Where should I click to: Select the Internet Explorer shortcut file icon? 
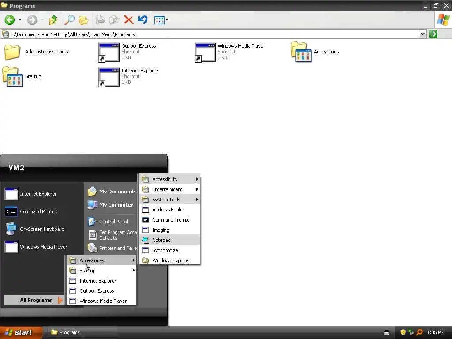109,77
